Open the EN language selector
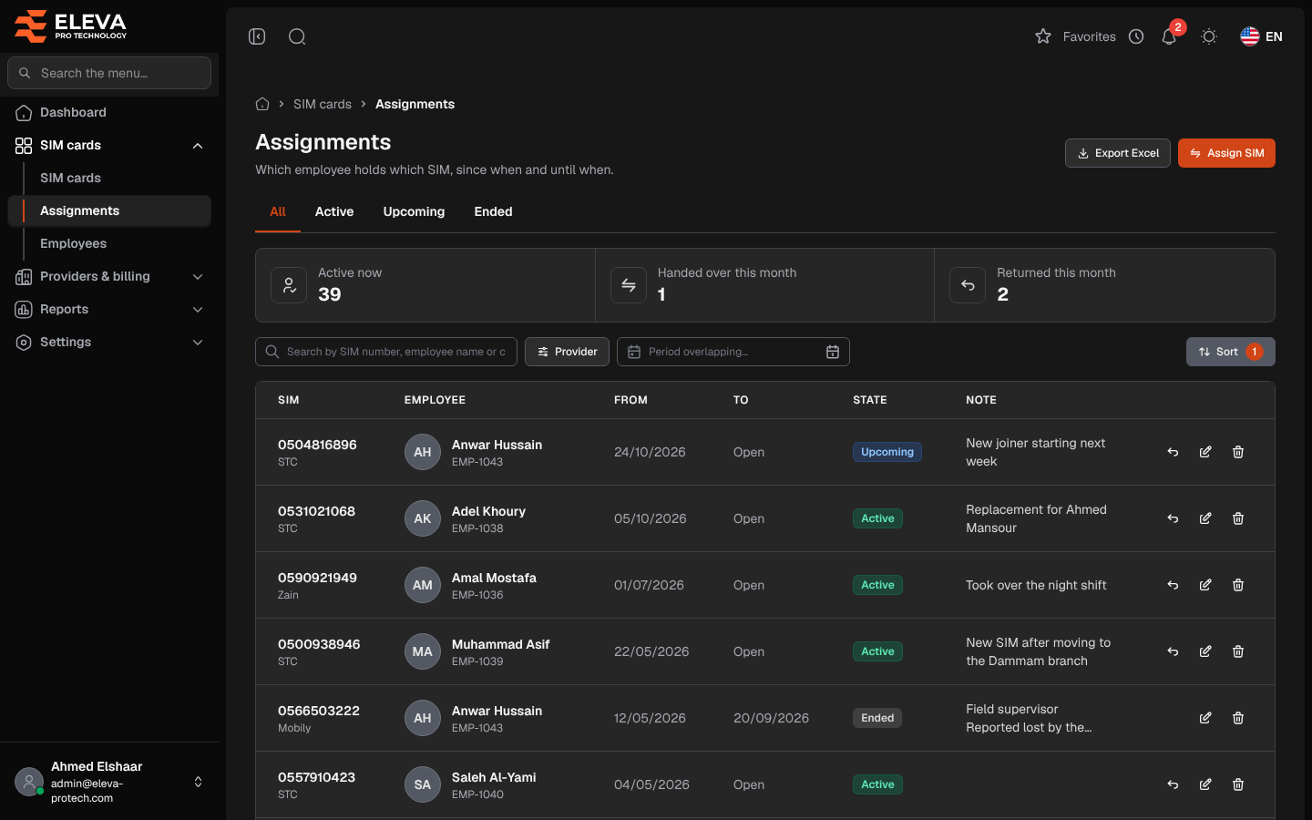 click(1261, 36)
